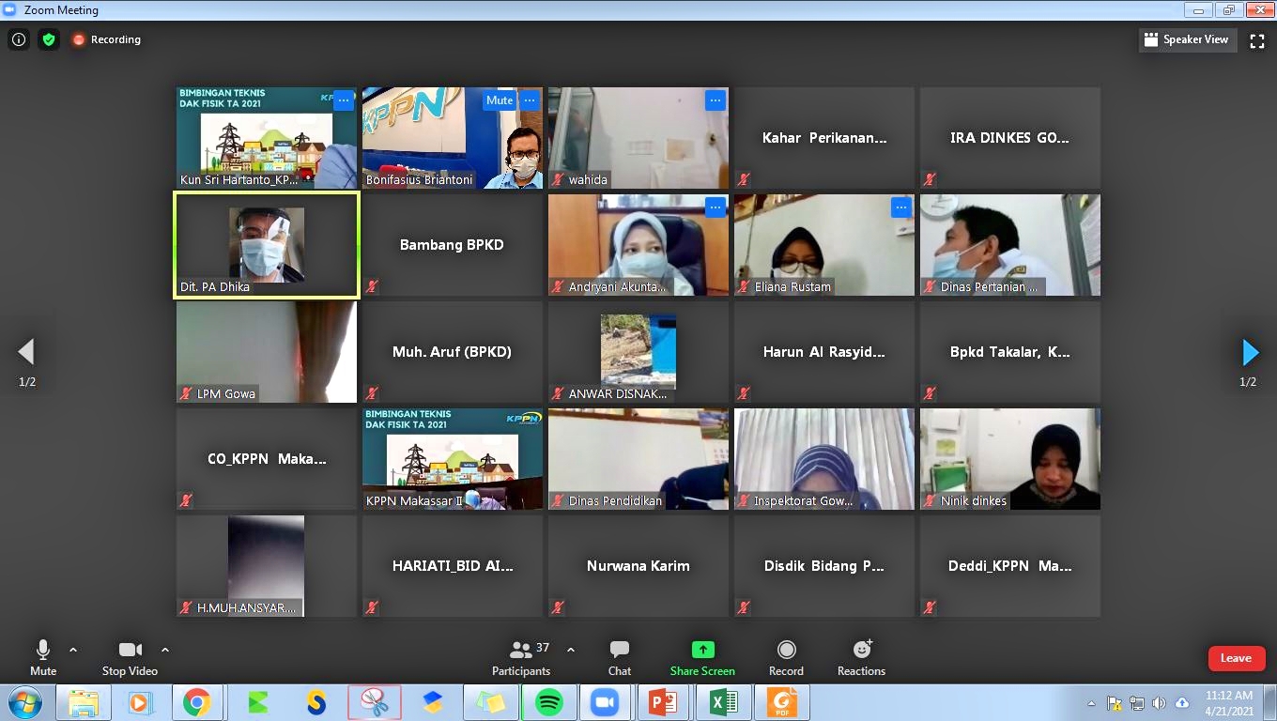
Task: Click the Deddi_KPPN participant name
Action: pyautogui.click(x=1009, y=566)
